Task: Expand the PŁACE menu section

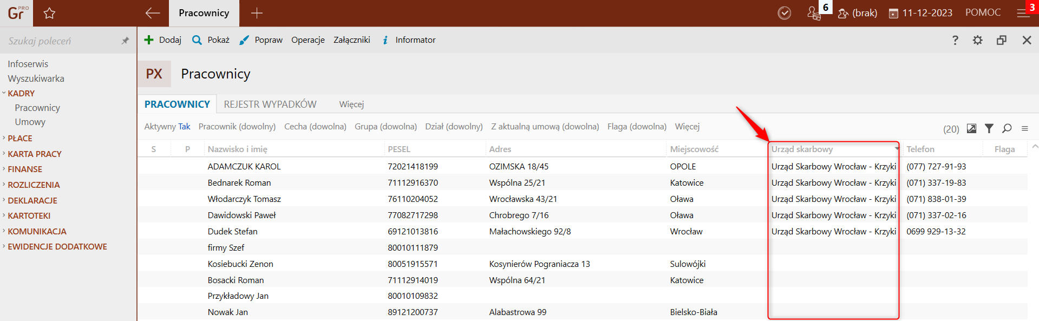Action: [20, 139]
